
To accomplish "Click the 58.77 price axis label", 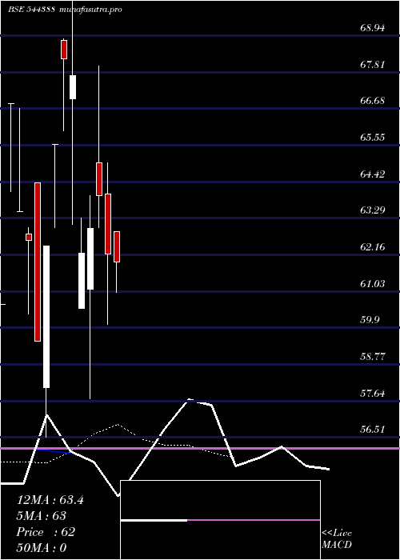I will tap(373, 357).
